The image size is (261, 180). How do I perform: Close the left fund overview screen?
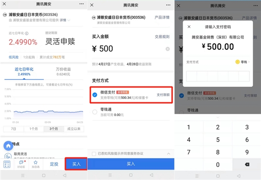[4, 4]
